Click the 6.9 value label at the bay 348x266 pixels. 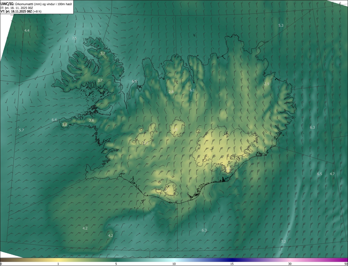tap(134, 81)
